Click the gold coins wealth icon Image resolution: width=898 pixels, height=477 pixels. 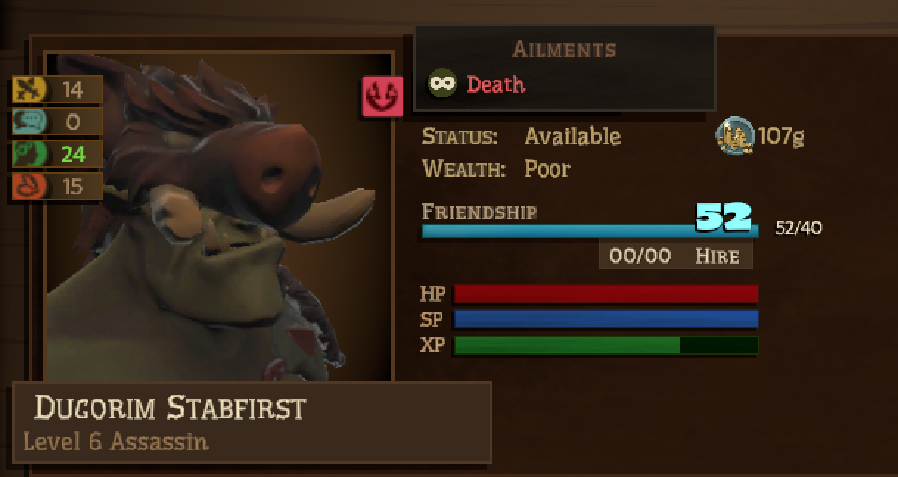click(x=735, y=136)
